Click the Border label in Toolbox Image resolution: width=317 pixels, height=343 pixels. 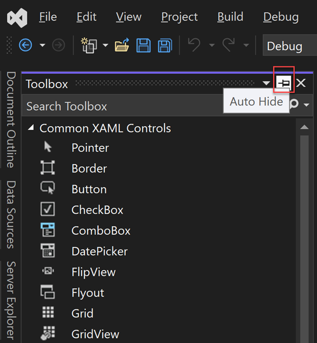(x=89, y=169)
